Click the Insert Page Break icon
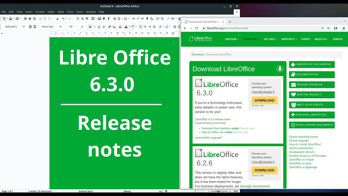 click(x=115, y=19)
